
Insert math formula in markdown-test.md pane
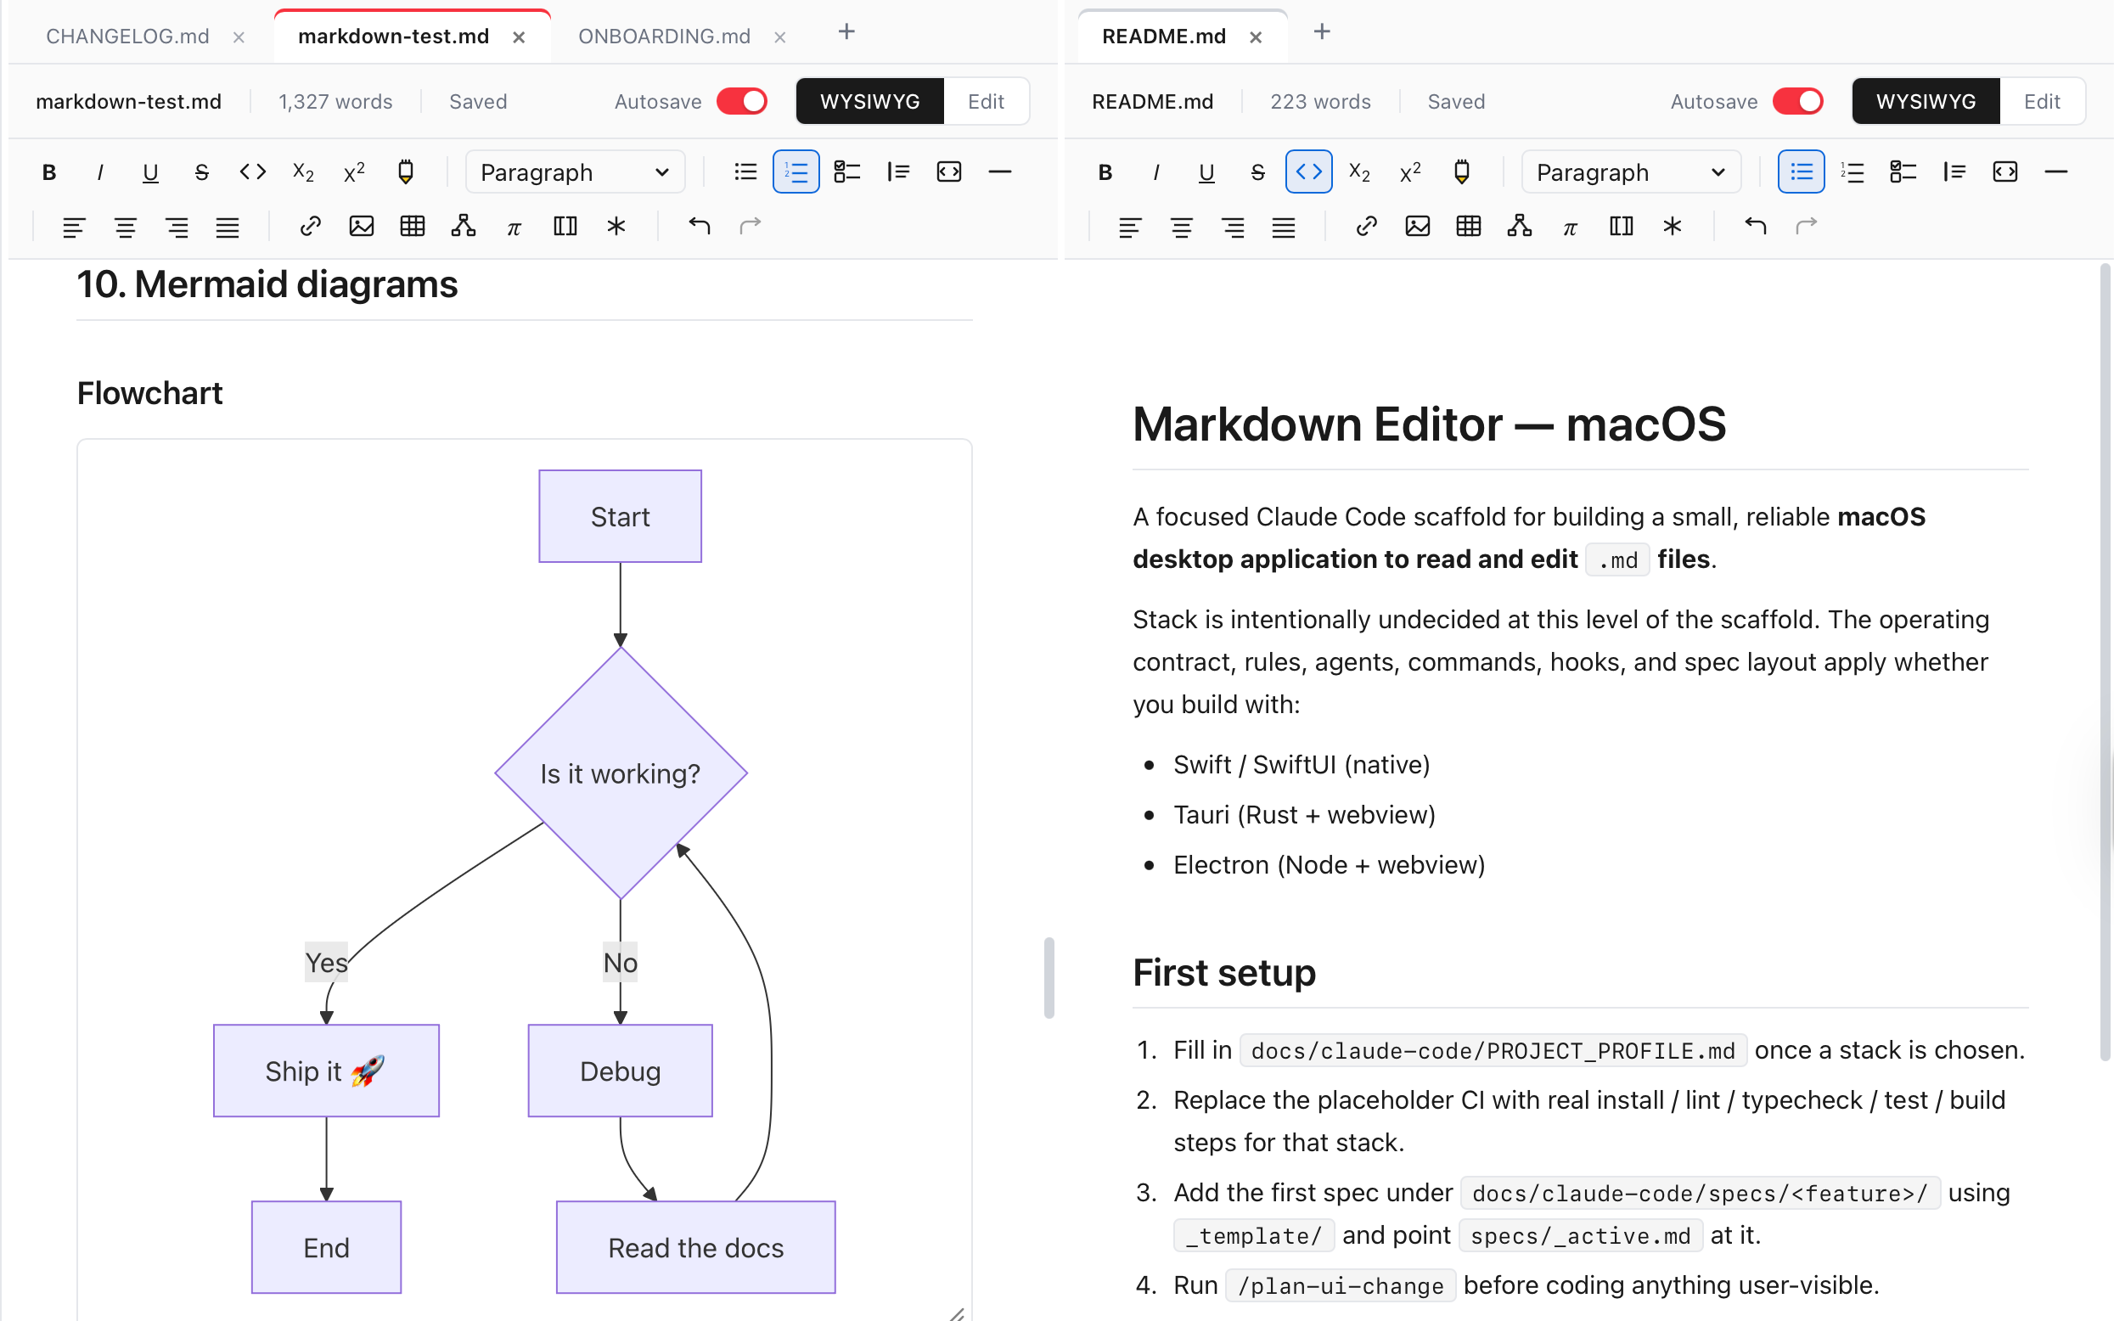514,228
